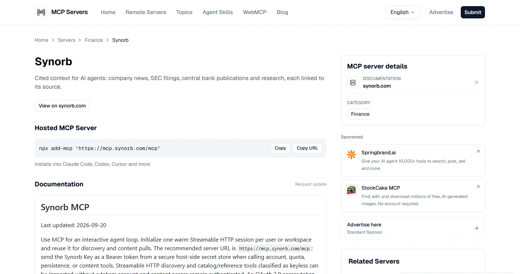This screenshot has height=274, width=520.
Task: Click the Submit button
Action: coord(473,12)
